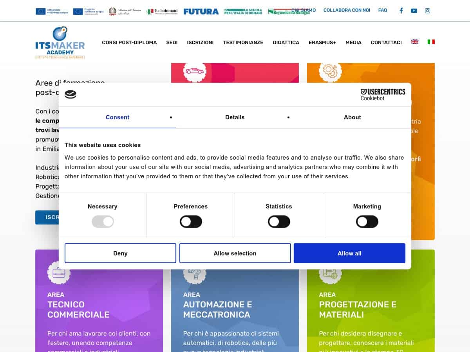Open the Erasmus+ menu item

point(322,42)
